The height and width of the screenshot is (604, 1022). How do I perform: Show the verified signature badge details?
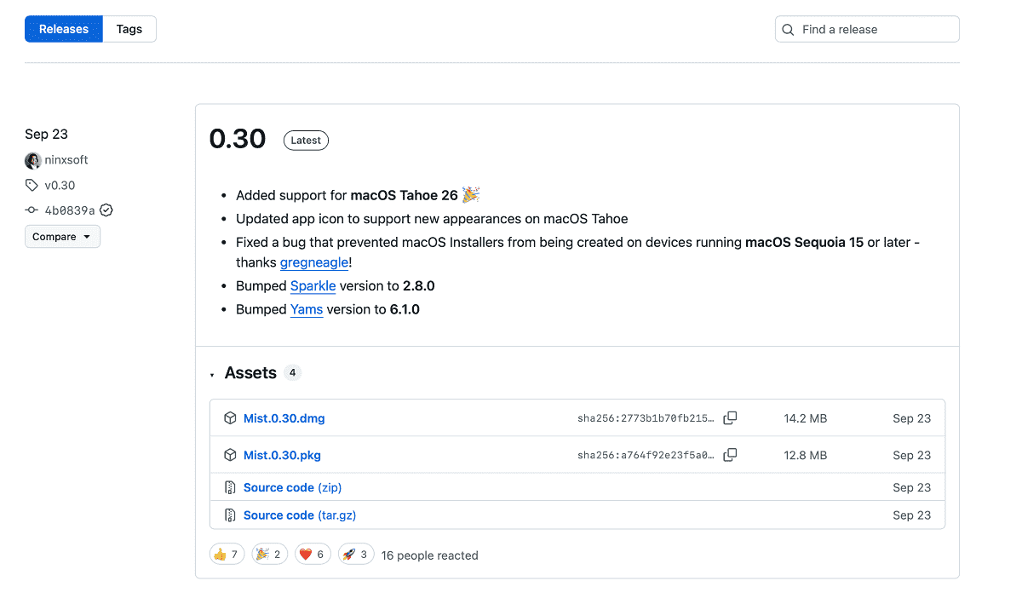106,210
